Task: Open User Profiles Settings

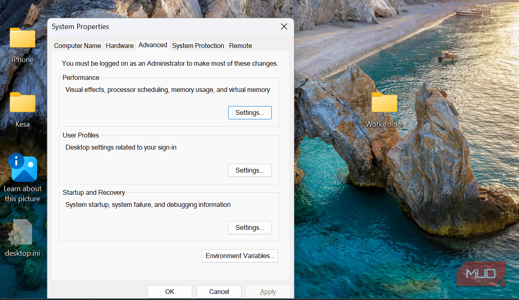Action: click(250, 171)
